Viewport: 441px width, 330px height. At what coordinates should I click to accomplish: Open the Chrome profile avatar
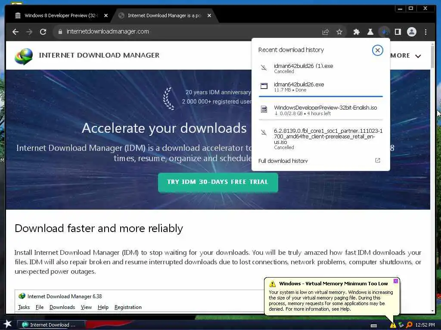(411, 32)
